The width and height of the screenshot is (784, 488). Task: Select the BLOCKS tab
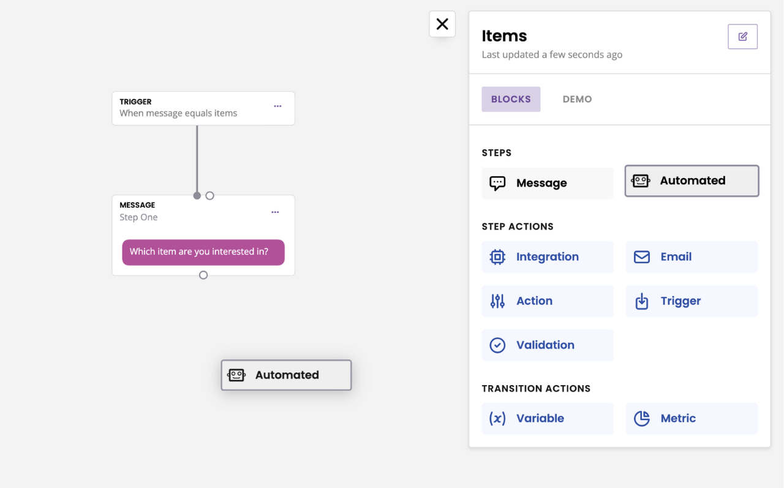pyautogui.click(x=511, y=99)
